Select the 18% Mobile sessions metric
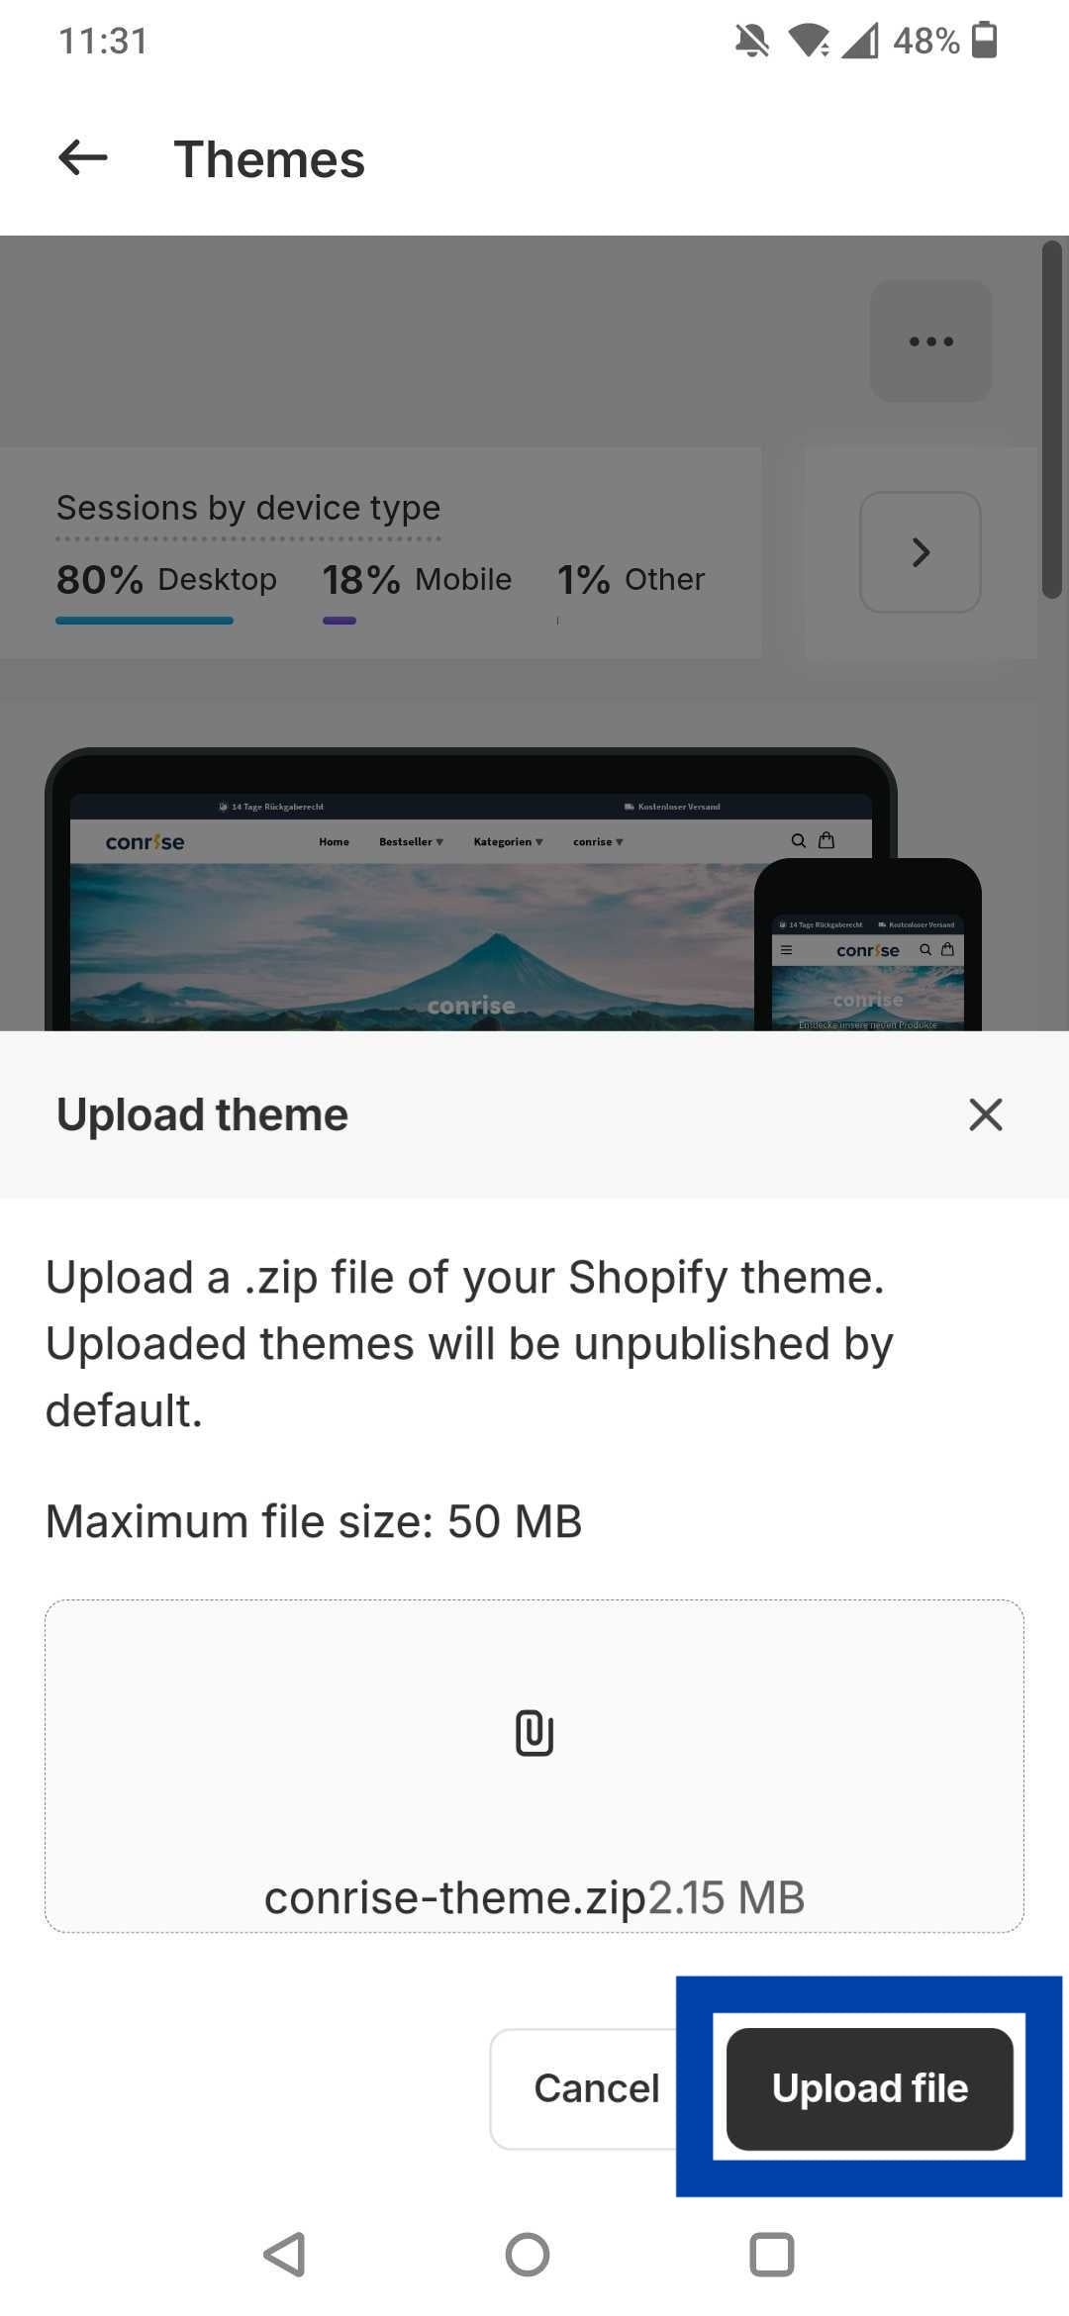 (417, 580)
